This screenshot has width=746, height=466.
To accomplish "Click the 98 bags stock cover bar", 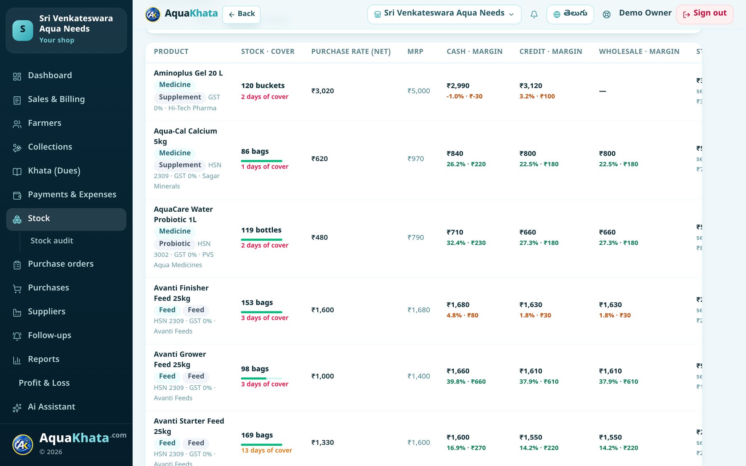I will (262, 379).
